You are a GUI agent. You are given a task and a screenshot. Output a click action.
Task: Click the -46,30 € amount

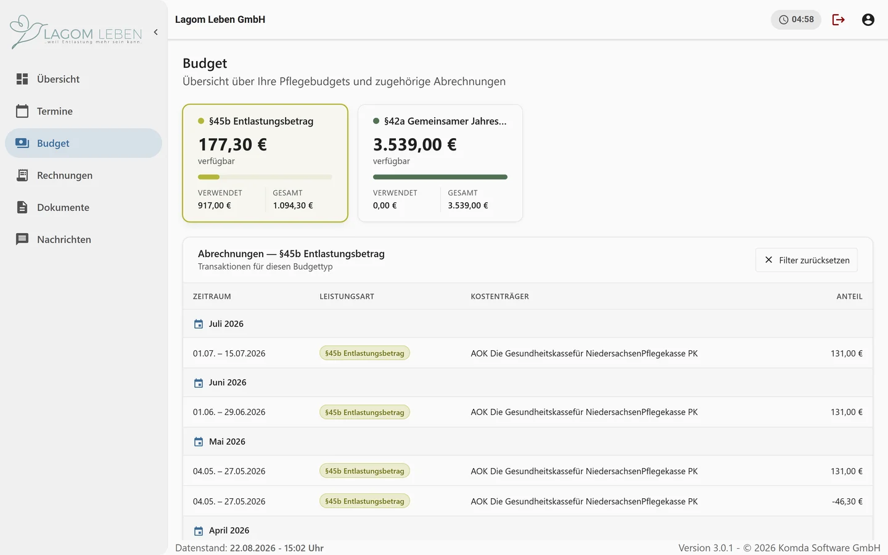[x=847, y=501]
